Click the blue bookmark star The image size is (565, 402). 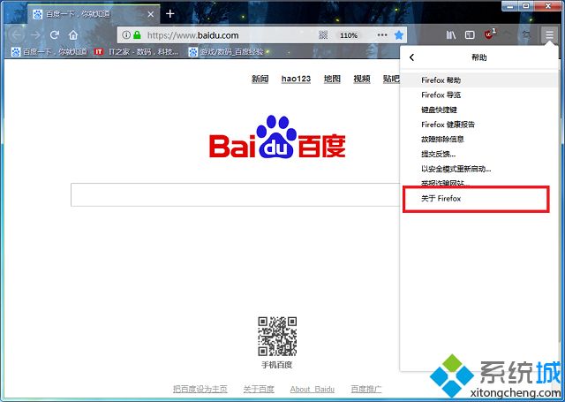pyautogui.click(x=398, y=35)
